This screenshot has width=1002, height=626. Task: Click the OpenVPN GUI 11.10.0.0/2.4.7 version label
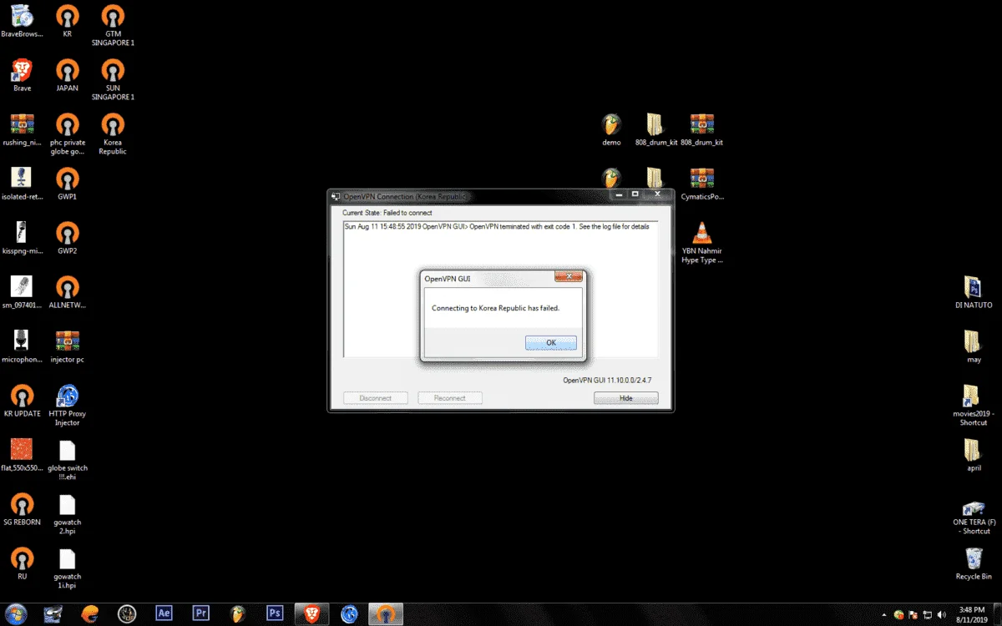607,380
